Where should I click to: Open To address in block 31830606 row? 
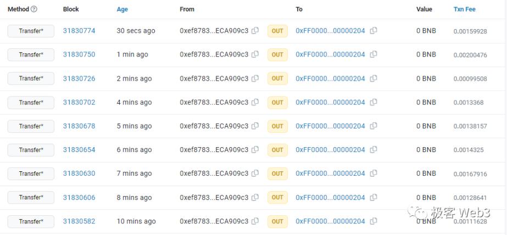coord(330,197)
